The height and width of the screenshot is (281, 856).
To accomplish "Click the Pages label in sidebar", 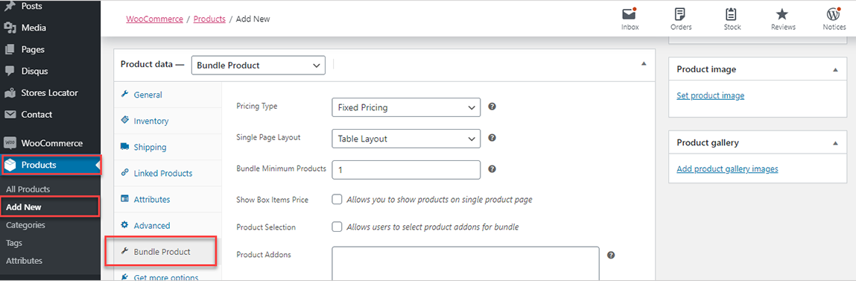I will click(33, 49).
